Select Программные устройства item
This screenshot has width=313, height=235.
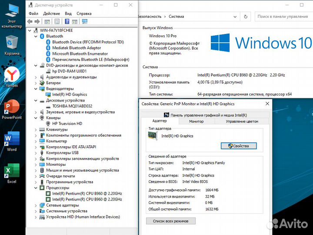70,182
